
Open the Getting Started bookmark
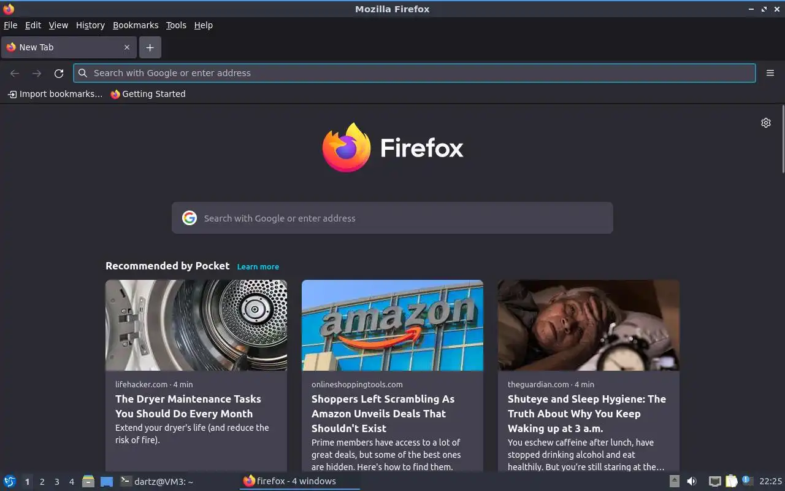(148, 94)
